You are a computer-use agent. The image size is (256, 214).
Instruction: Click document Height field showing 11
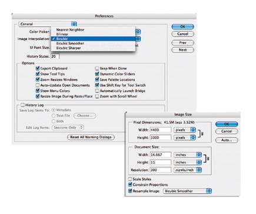tap(161, 162)
